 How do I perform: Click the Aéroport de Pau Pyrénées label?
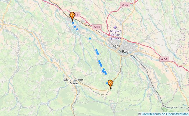[115, 35]
